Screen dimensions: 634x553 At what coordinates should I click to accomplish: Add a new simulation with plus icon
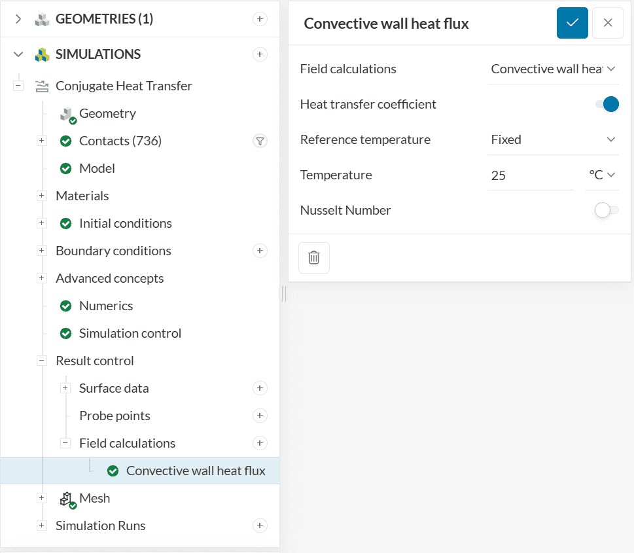(x=260, y=54)
